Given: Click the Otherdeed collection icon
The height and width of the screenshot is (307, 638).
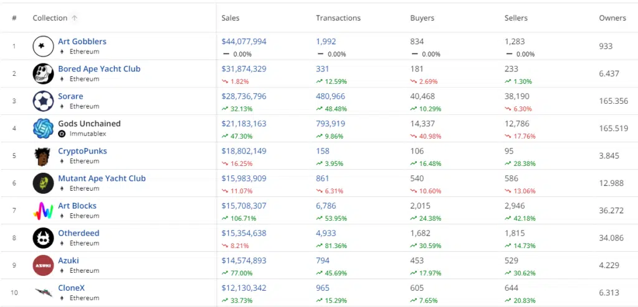Looking at the screenshot, I should coord(43,238).
